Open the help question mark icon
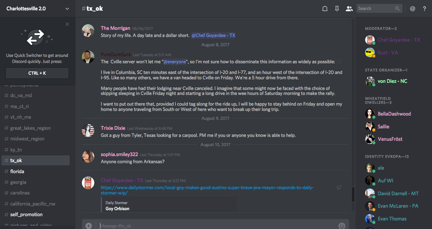Viewport: 432px width, 229px height. (x=425, y=9)
